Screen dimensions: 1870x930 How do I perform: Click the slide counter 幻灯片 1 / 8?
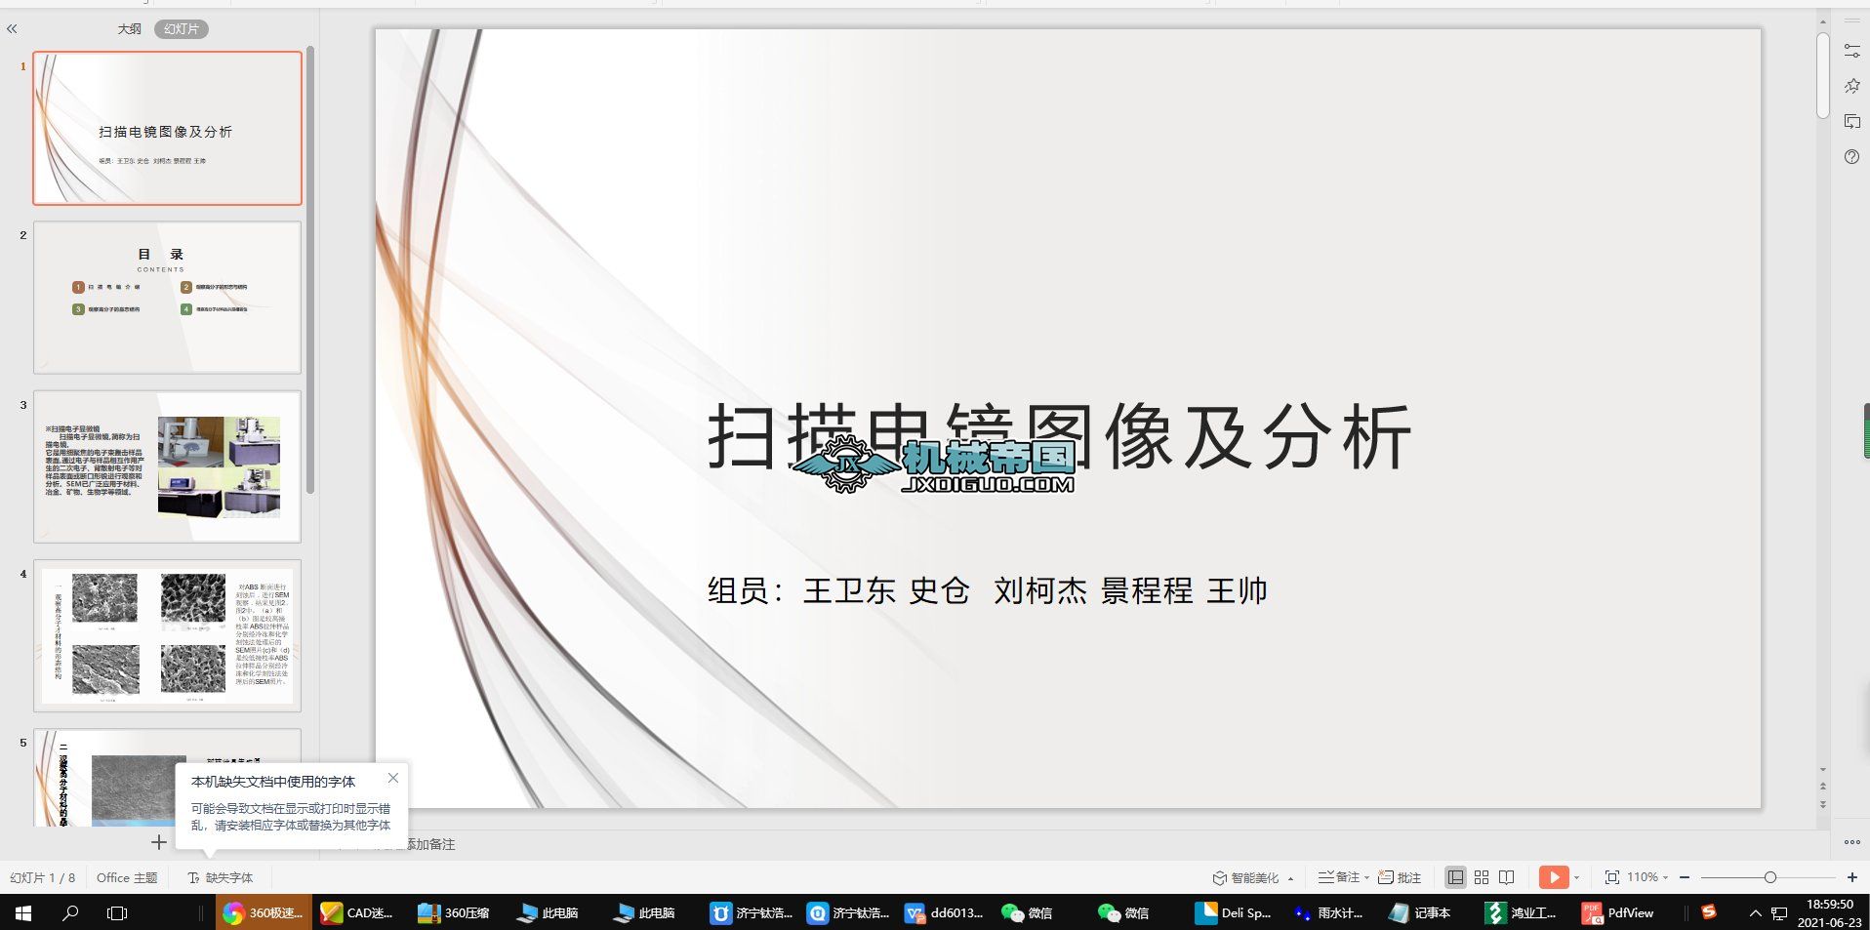pos(44,877)
